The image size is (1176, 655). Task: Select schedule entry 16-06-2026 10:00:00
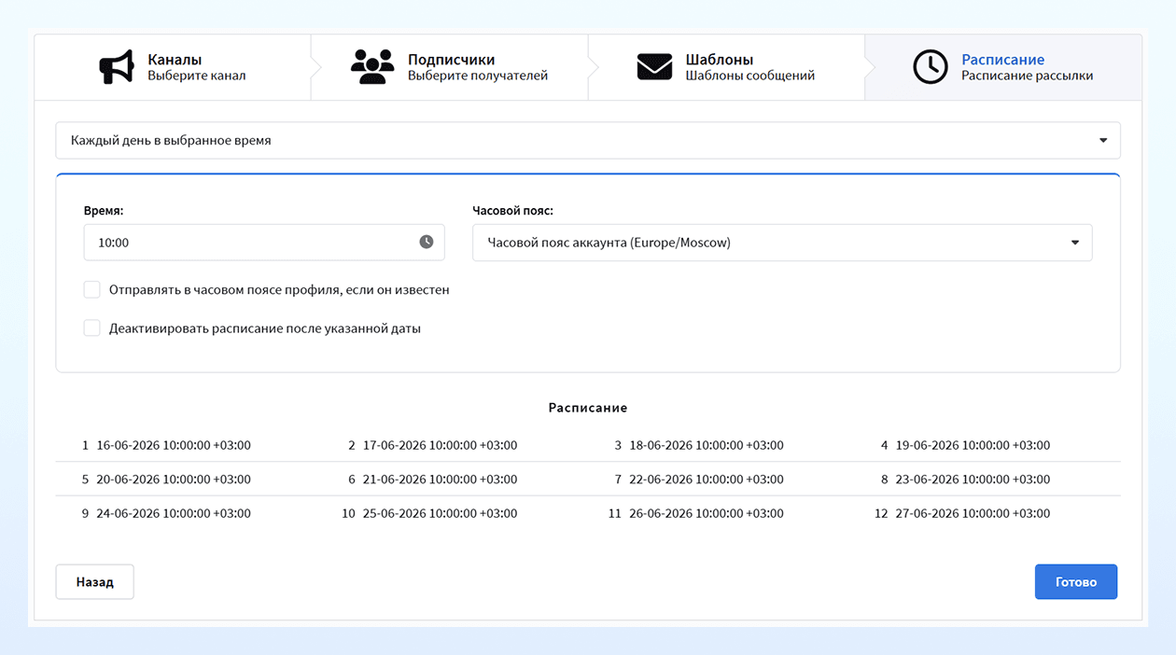pos(174,445)
